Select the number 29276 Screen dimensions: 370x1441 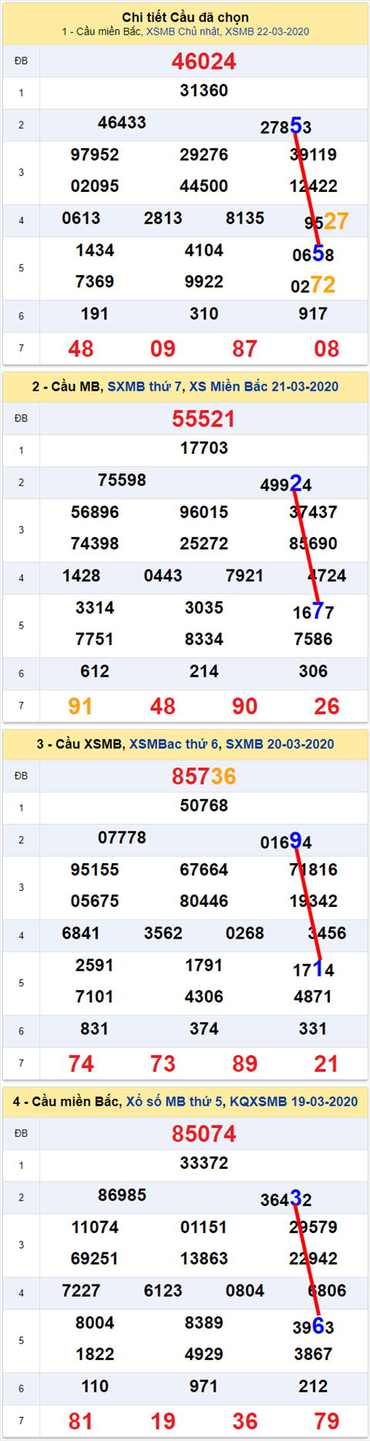click(x=203, y=155)
